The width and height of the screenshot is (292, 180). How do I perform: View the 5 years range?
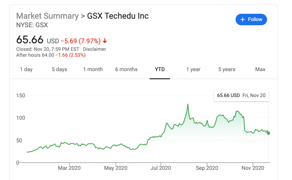tap(227, 70)
